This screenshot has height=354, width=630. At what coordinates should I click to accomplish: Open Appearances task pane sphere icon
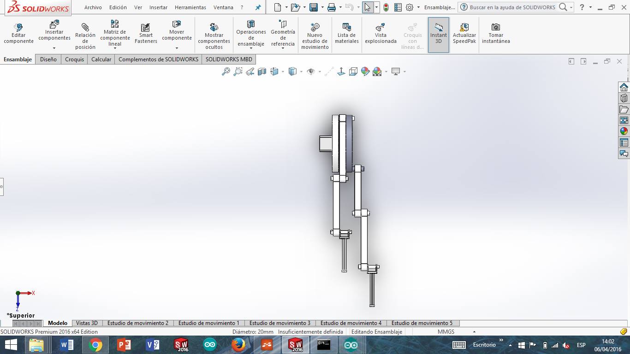[624, 131]
